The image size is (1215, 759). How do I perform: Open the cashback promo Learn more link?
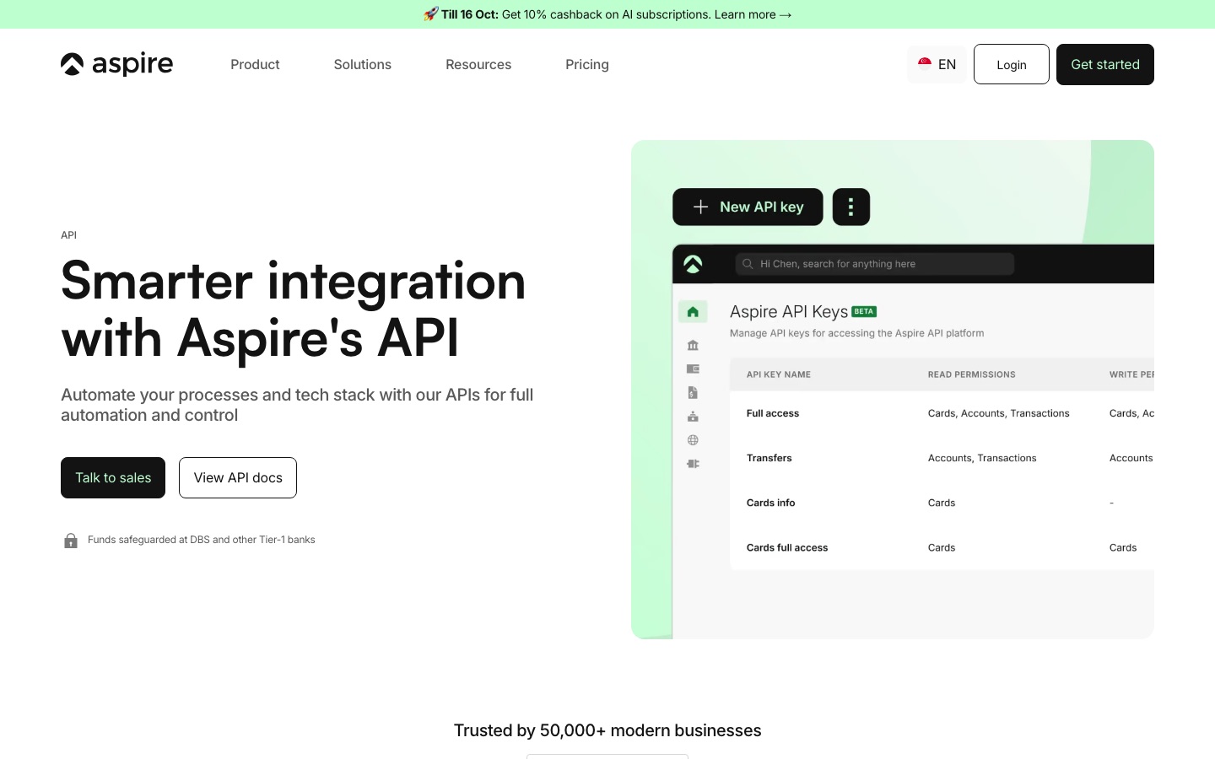coord(753,14)
